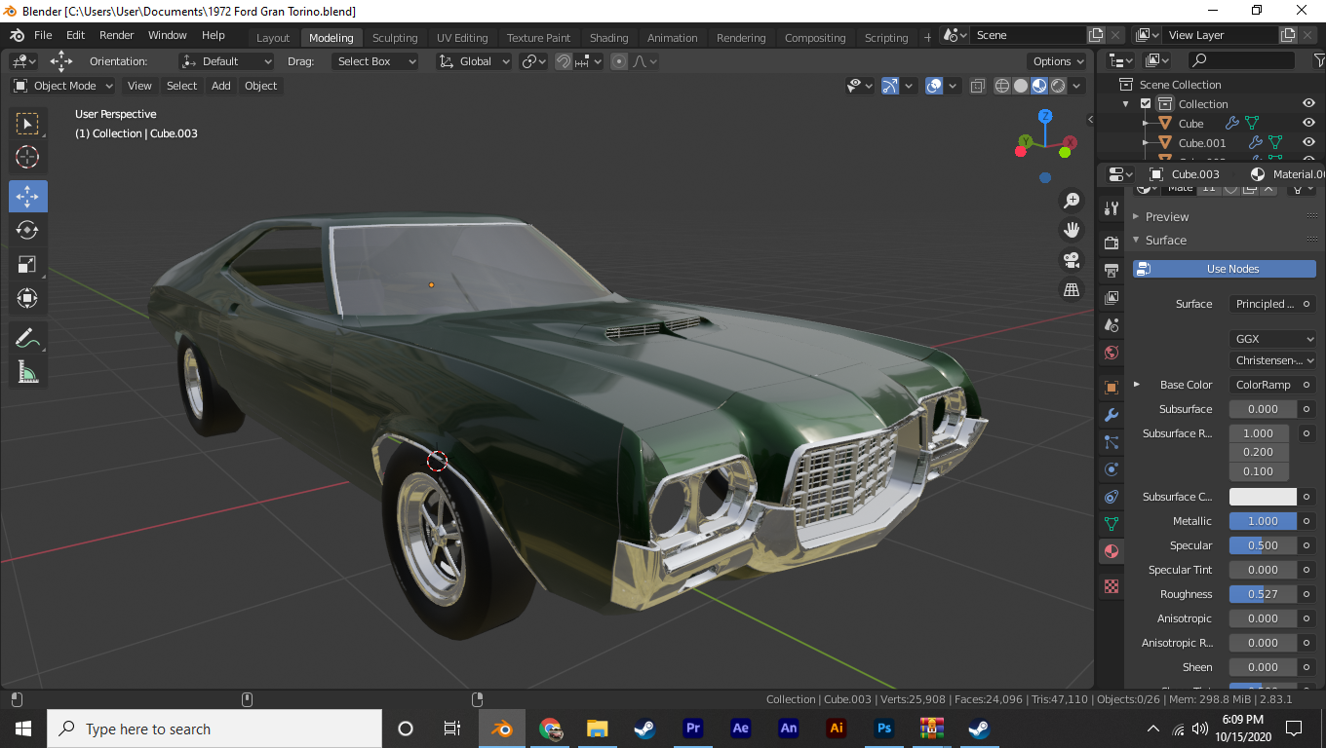Open the Output properties tab icon

click(x=1111, y=270)
